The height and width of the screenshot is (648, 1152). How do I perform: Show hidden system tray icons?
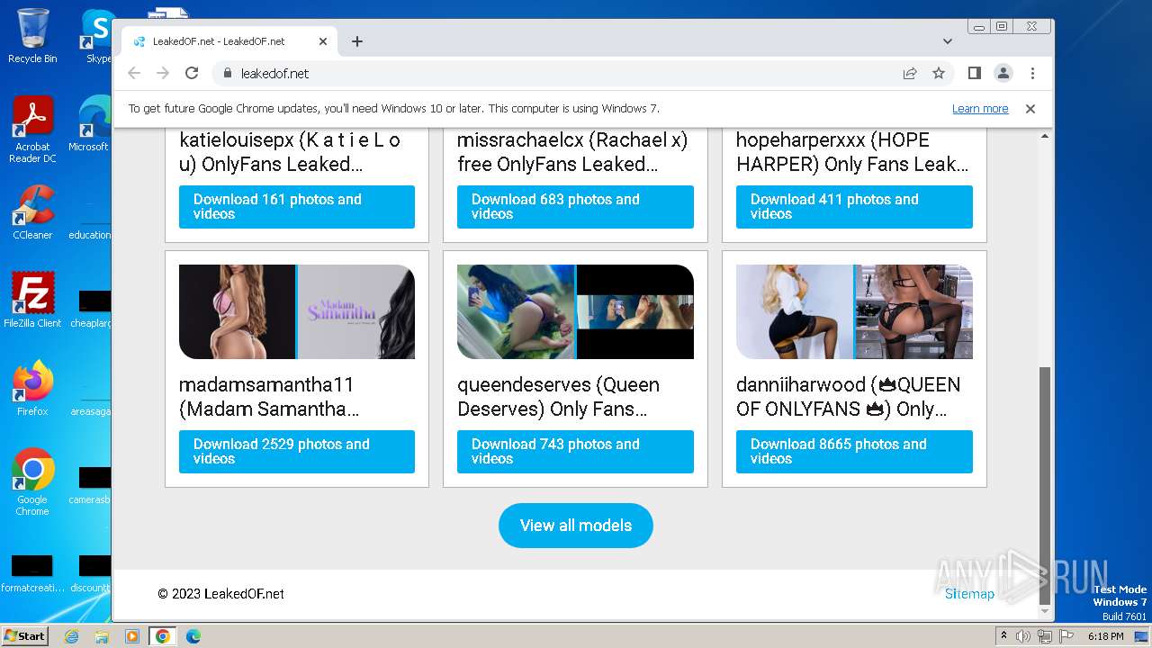pos(1003,636)
